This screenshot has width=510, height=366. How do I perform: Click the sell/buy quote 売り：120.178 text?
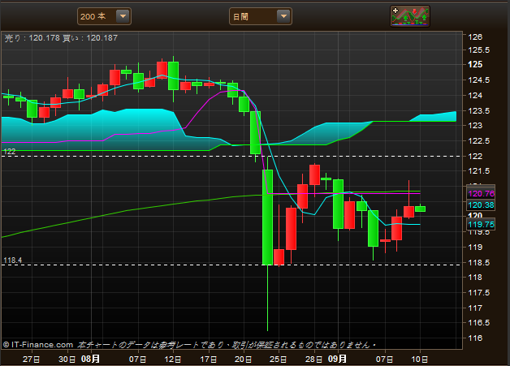[x=32, y=38]
